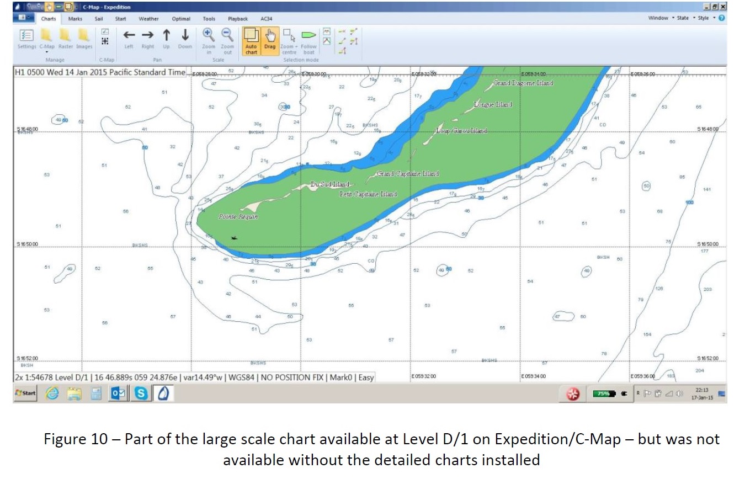745x479 pixels.
Task: Click quick access auto chart icon
Action: pos(70,7)
